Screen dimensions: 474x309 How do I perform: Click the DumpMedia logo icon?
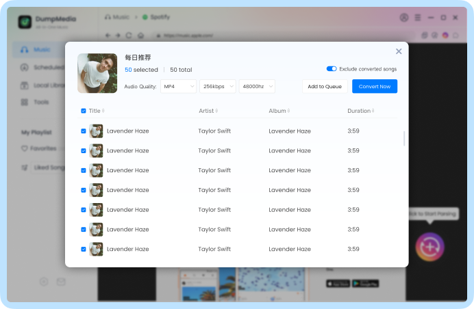tap(25, 21)
